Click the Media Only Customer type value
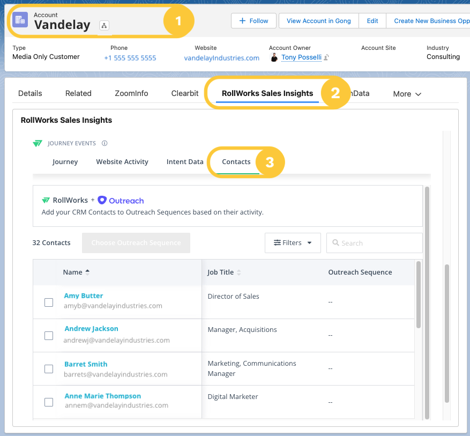The image size is (470, 436). (46, 57)
